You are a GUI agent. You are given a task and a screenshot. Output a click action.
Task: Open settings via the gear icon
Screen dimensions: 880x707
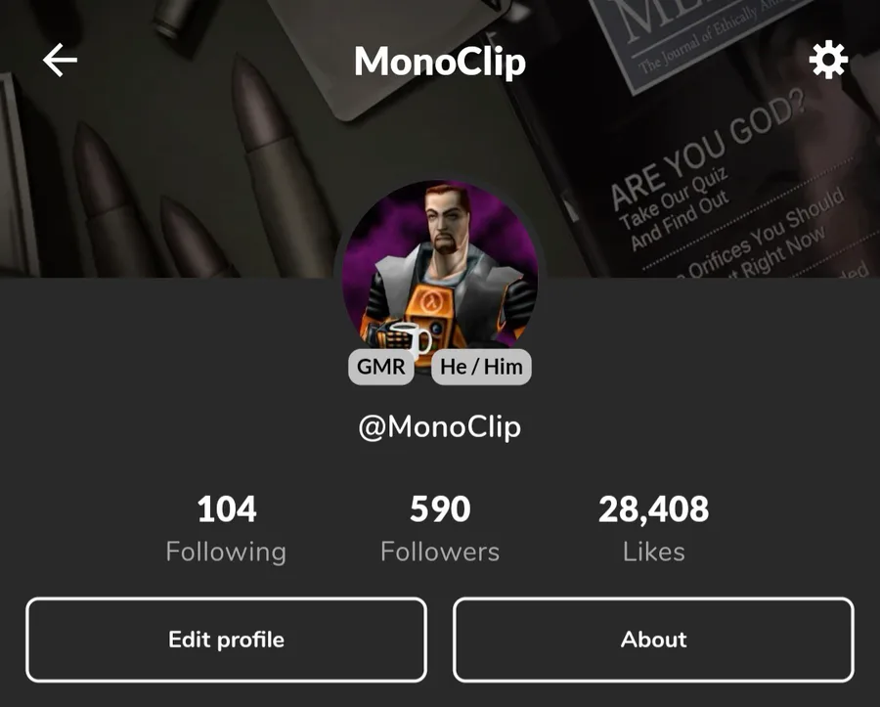(x=828, y=60)
